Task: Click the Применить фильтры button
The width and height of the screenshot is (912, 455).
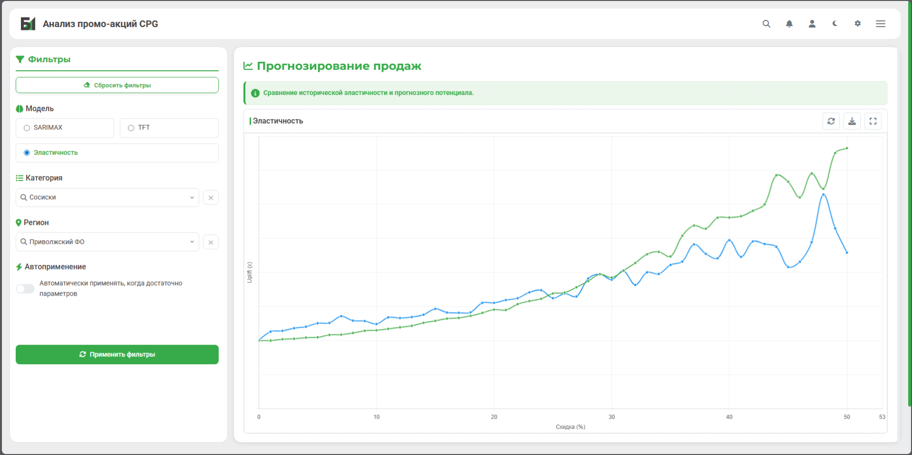Action: pos(117,355)
